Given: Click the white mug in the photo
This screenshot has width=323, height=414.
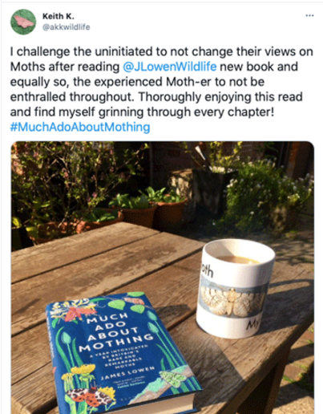Looking at the screenshot, I should pyautogui.click(x=234, y=288).
